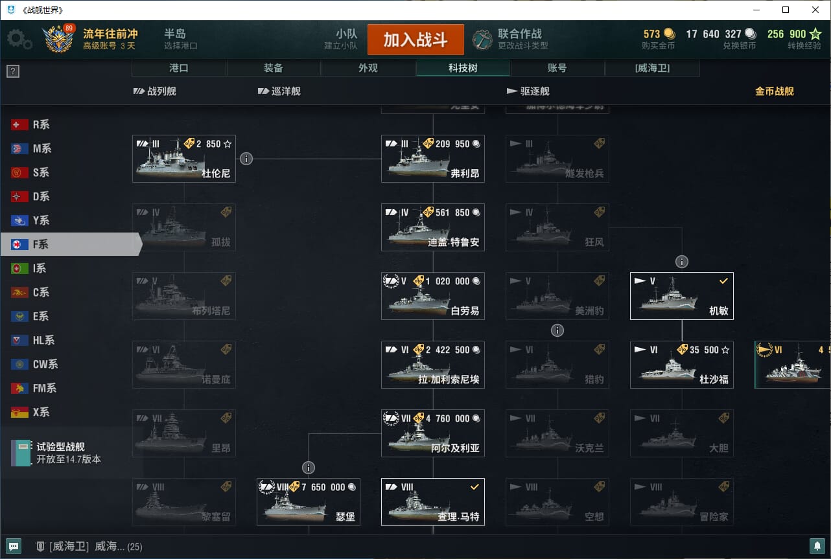This screenshot has height=559, width=831.
Task: Switch to the 装备 tab
Action: point(274,68)
